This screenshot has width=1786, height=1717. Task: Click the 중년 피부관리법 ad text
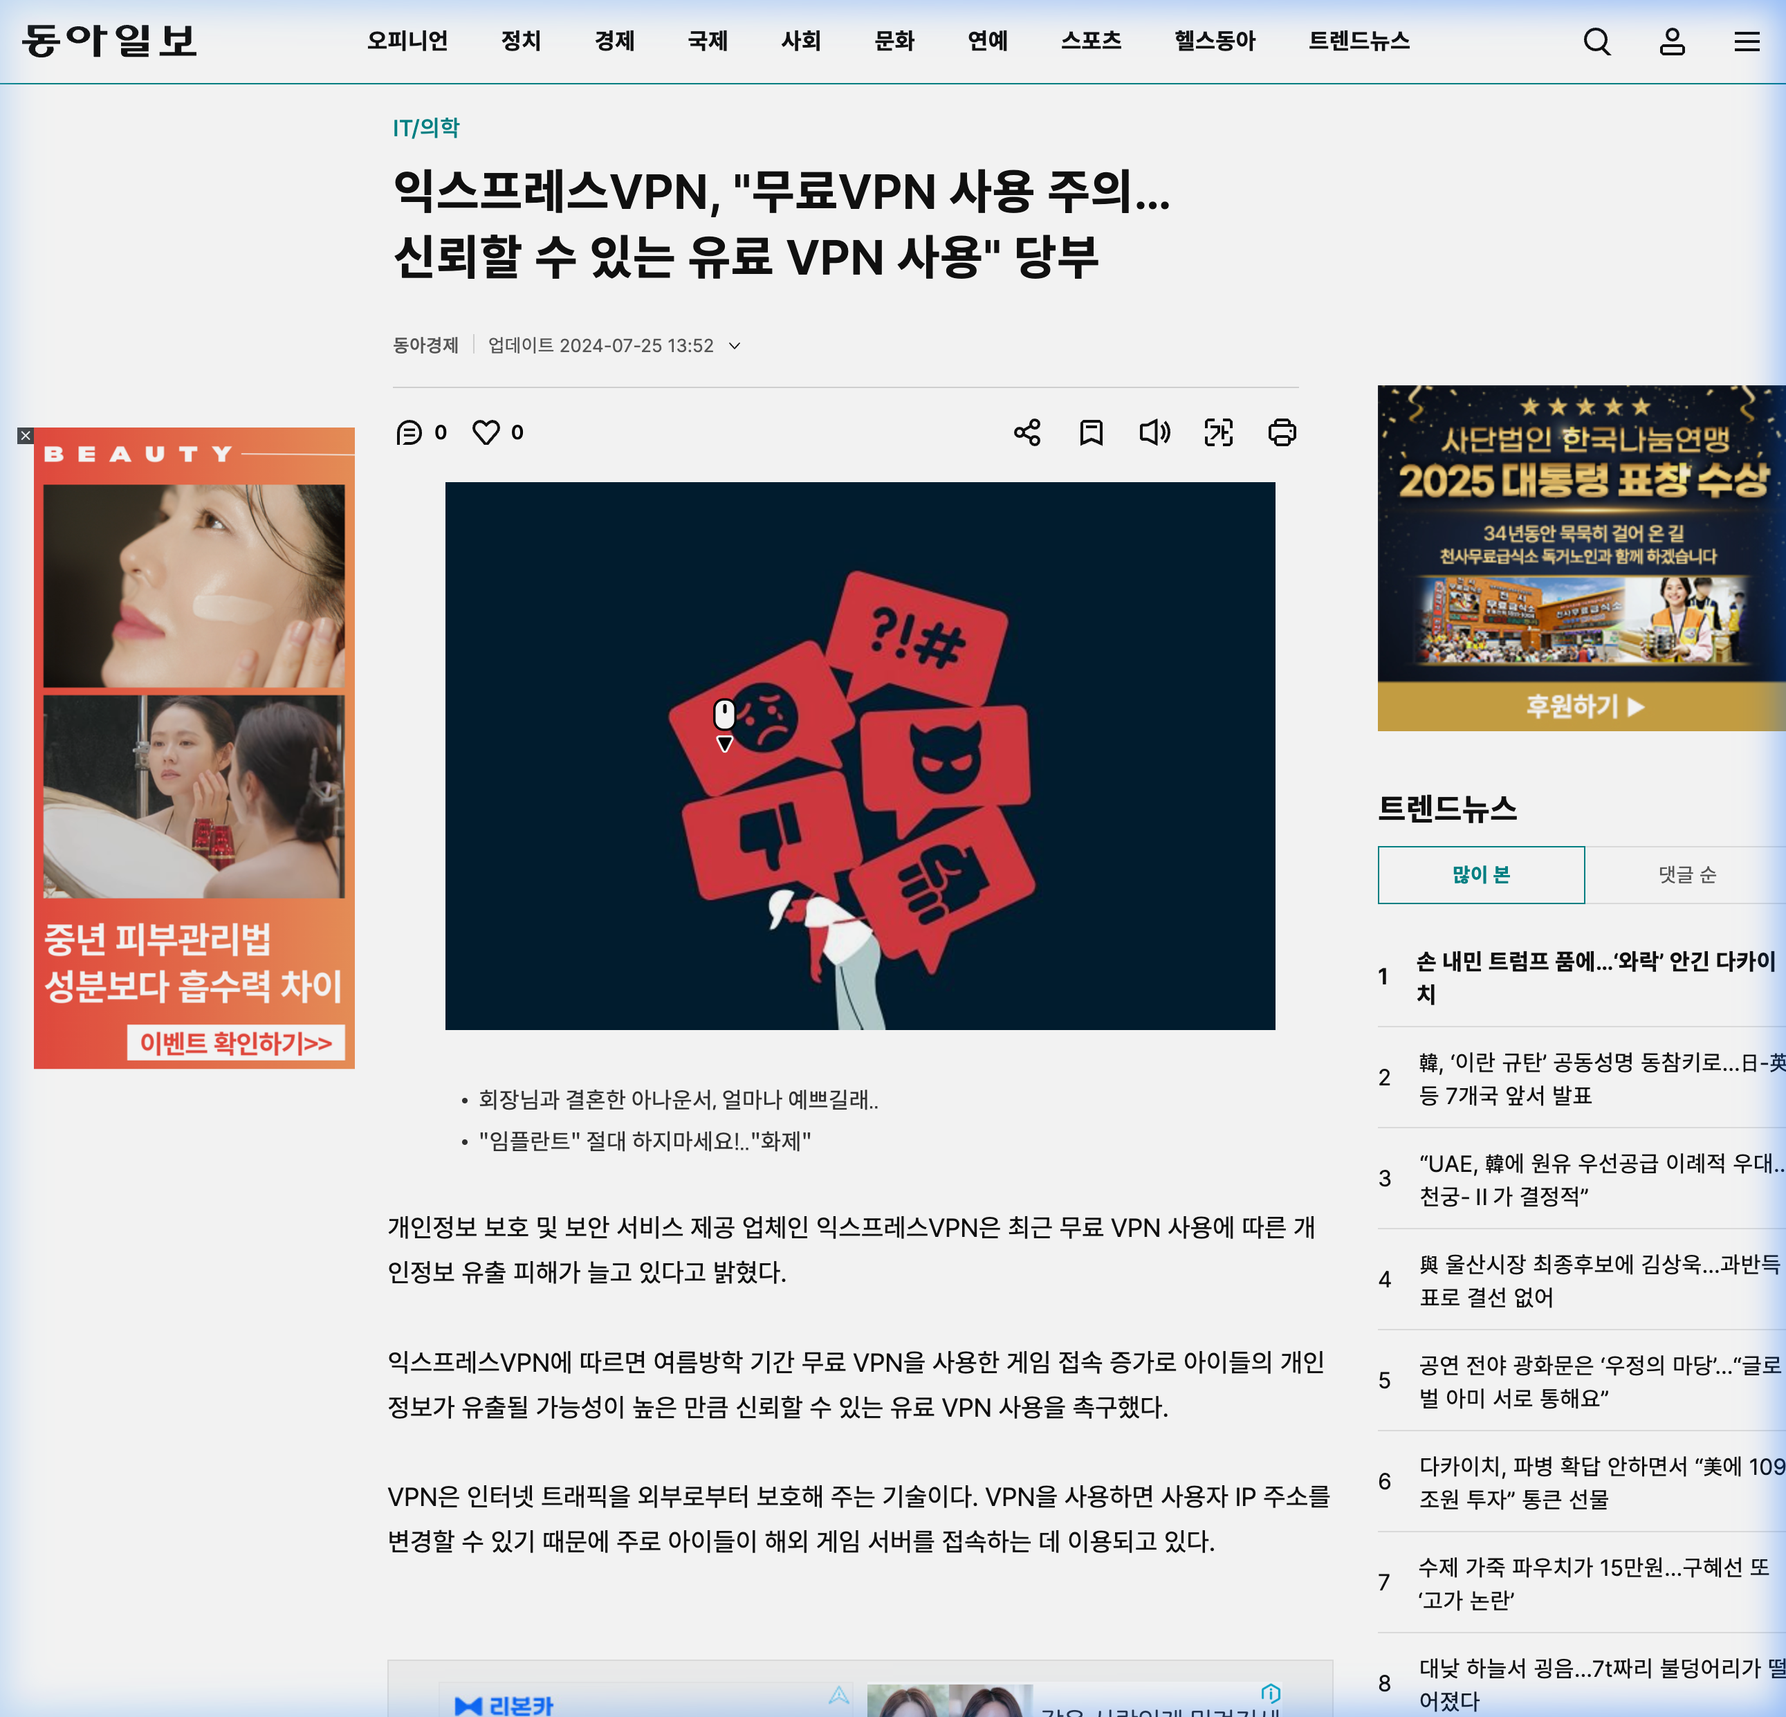coord(193,962)
